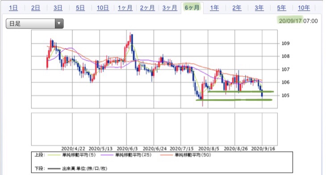Click the 出来高 単位 legend entry
The image size is (326, 175).
(x=84, y=169)
